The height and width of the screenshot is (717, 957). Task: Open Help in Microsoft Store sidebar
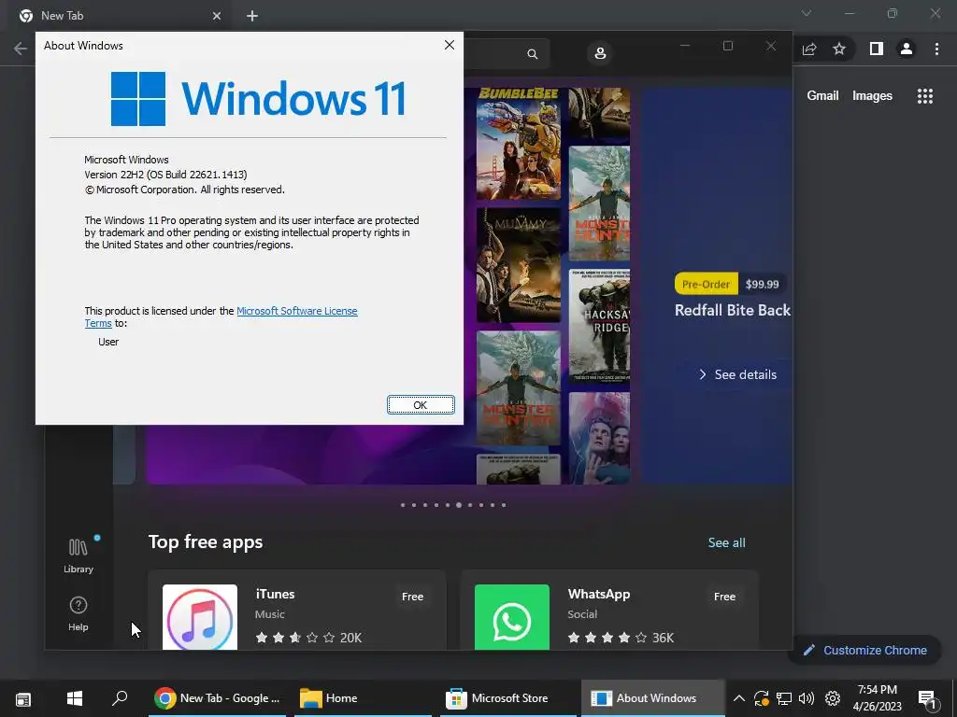(79, 613)
